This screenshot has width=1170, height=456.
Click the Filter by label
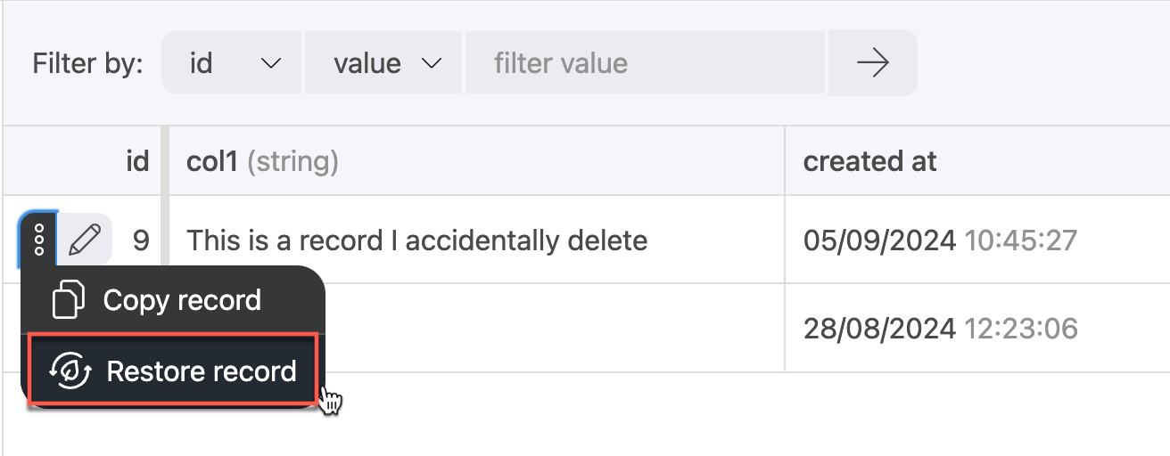(87, 64)
